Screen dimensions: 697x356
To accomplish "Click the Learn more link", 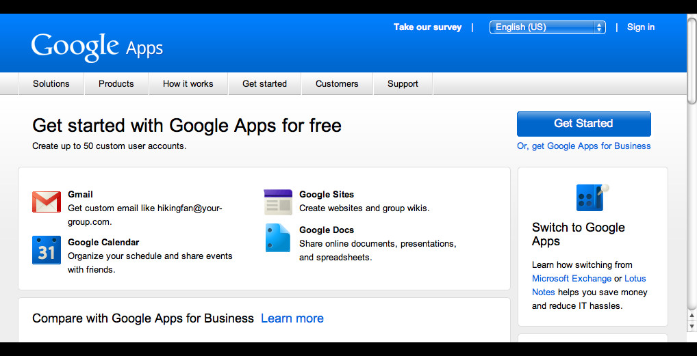I will point(292,318).
